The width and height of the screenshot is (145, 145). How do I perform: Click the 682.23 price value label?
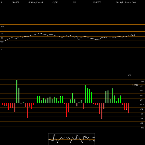(x=135, y=85)
